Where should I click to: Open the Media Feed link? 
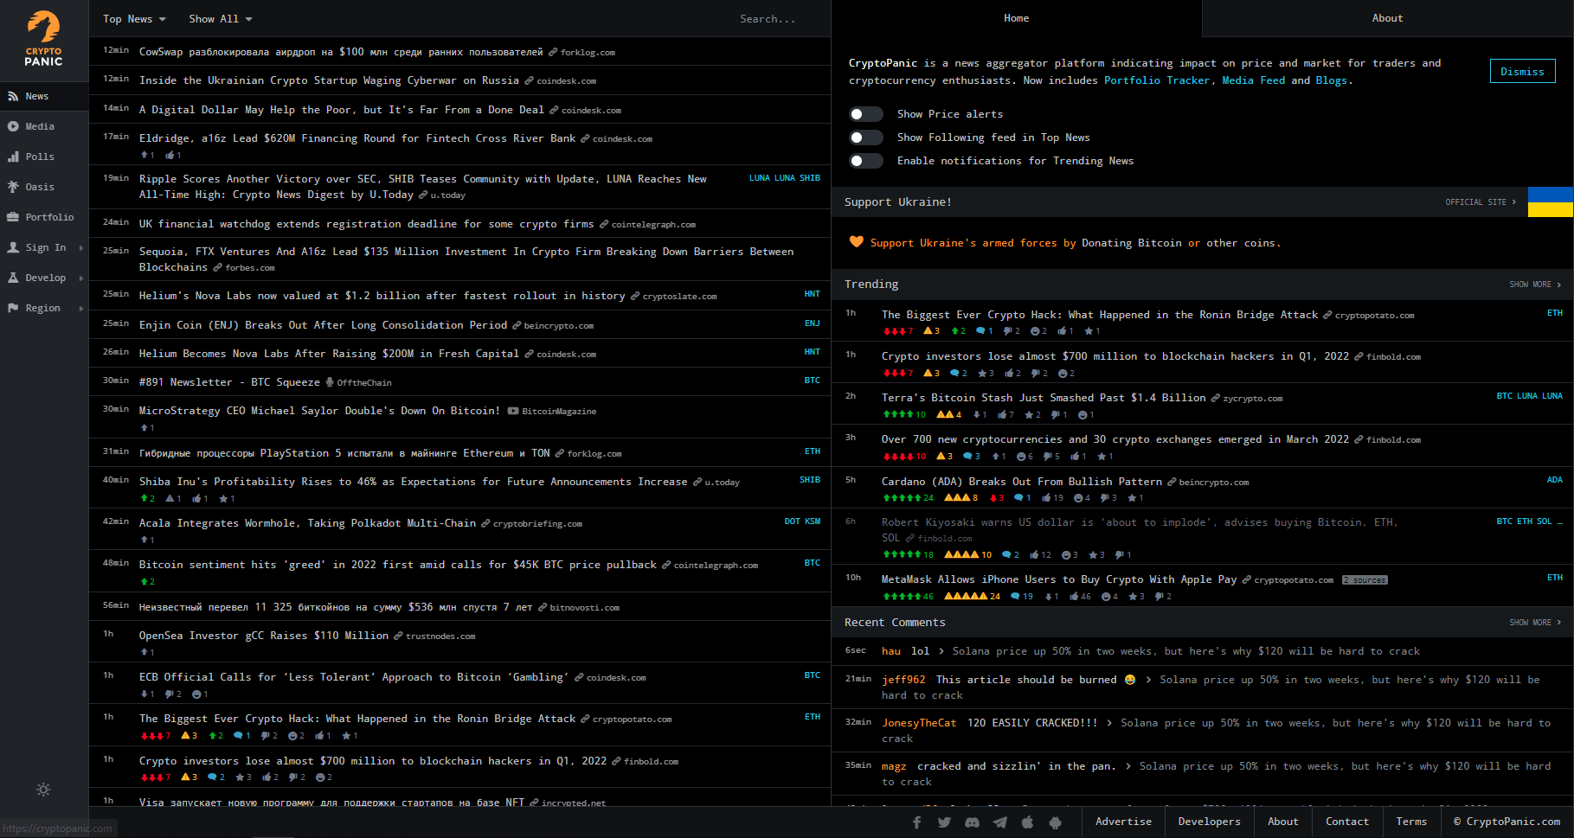[1253, 80]
